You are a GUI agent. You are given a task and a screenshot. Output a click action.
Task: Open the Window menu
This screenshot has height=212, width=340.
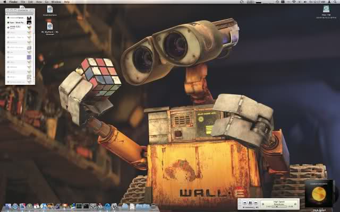[x=56, y=2]
